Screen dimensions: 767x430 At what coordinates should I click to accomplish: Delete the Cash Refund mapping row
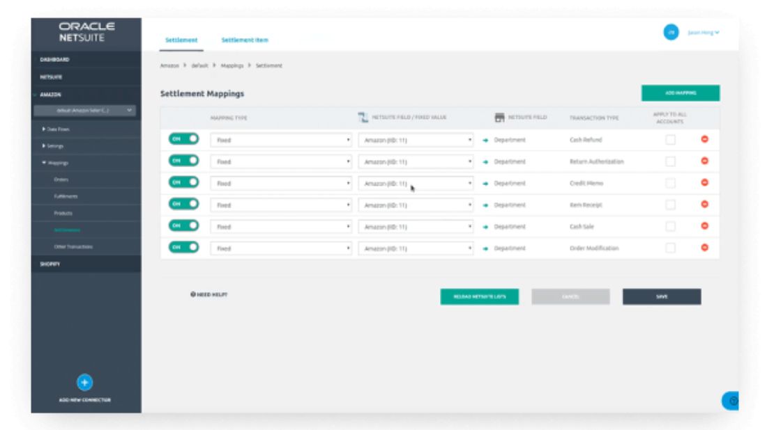tap(704, 139)
